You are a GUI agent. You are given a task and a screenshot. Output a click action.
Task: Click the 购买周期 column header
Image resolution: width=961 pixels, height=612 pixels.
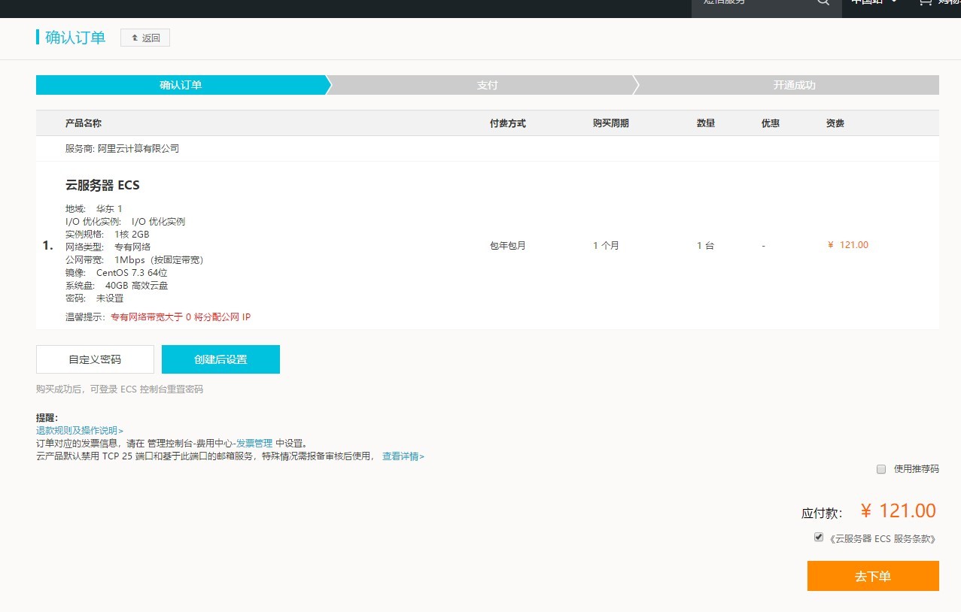(611, 123)
